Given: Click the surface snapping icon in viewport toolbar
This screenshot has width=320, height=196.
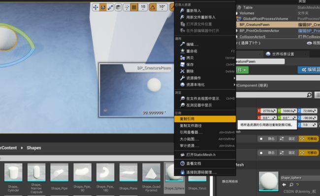Looking at the screenshot, I should pos(127,7).
